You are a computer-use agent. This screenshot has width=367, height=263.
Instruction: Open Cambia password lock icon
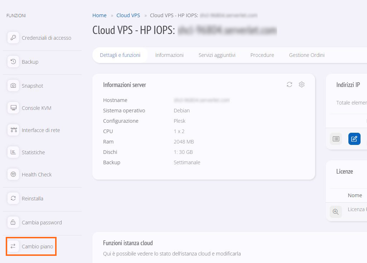point(13,222)
